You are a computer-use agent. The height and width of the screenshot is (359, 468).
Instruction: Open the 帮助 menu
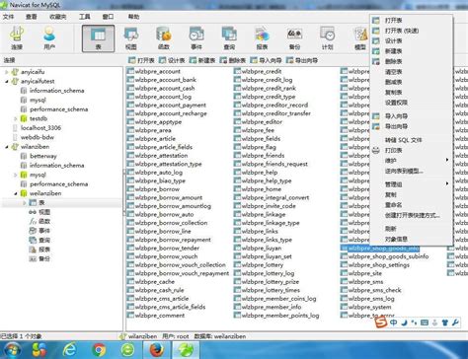click(133, 17)
